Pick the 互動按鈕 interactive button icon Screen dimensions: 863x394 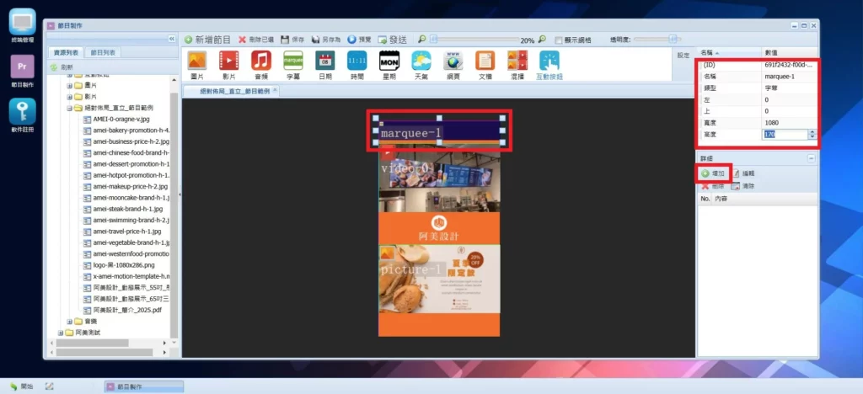click(x=549, y=61)
